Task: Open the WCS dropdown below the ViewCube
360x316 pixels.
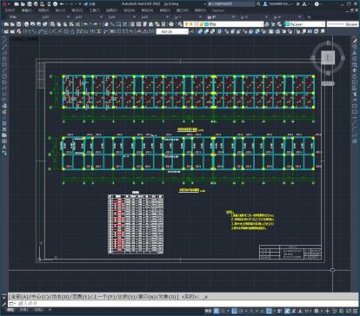Action: click(328, 83)
